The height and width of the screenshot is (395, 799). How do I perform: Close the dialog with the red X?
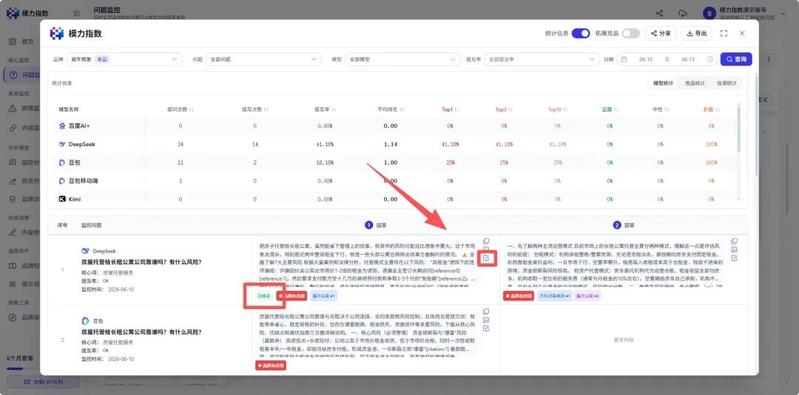(x=742, y=33)
